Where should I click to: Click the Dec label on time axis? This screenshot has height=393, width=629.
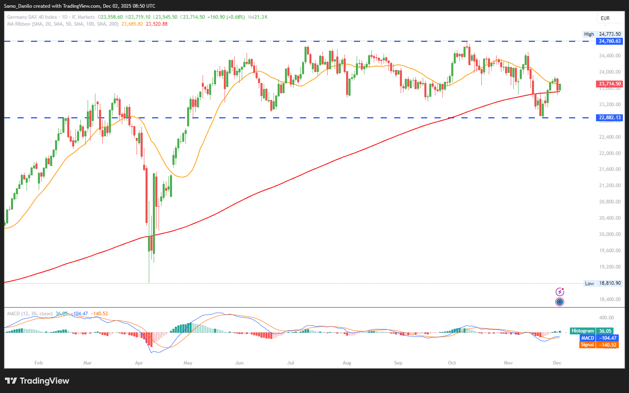click(557, 363)
